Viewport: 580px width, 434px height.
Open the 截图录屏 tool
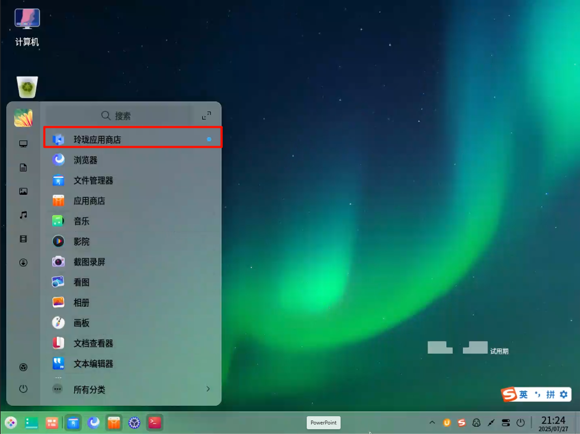point(89,261)
